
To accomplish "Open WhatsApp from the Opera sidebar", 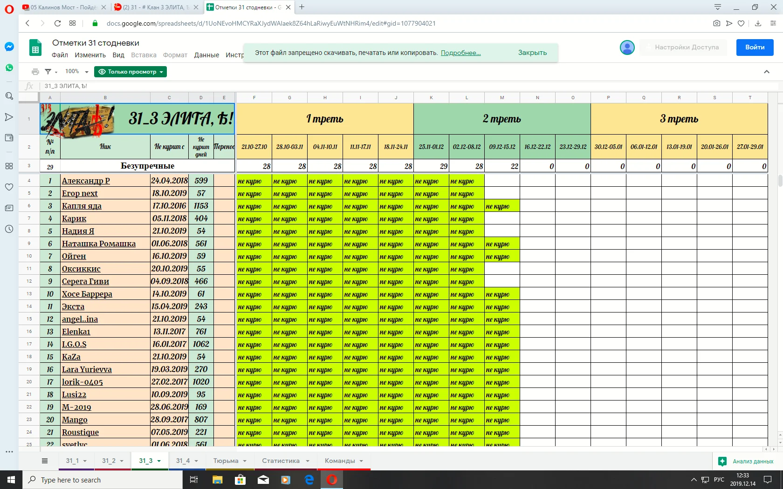I will point(9,68).
